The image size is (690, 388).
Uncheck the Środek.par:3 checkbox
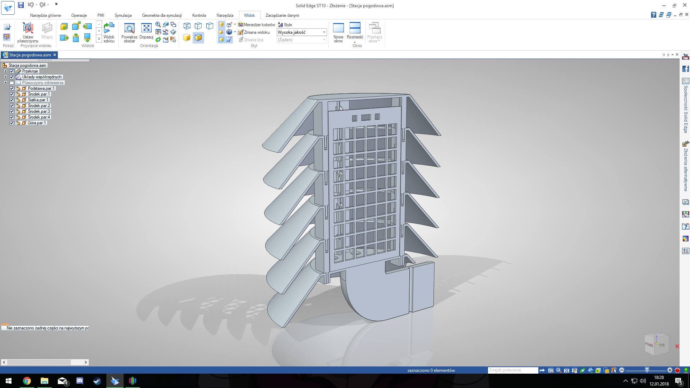pos(12,111)
